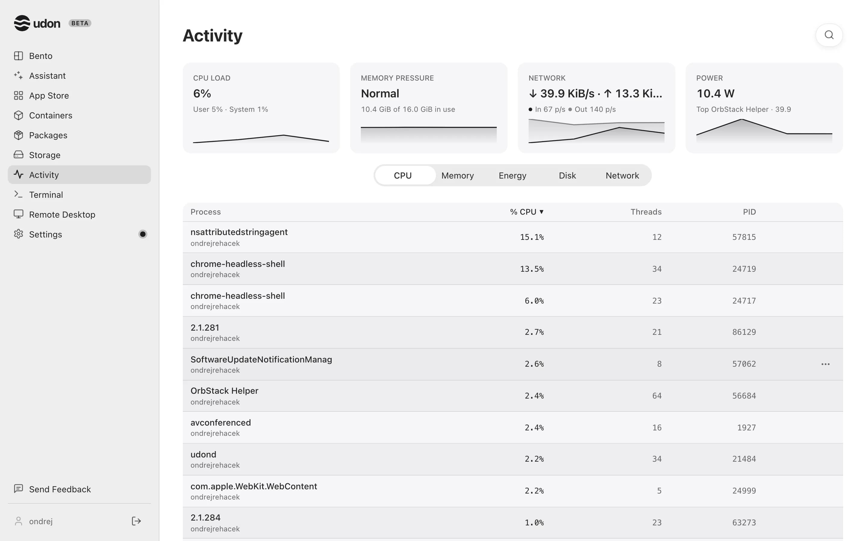Switch to the Disk tab
866x541 pixels.
[567, 175]
